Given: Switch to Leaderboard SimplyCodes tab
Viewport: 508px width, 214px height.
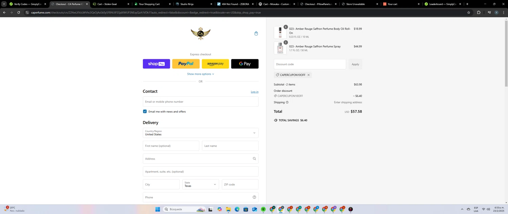Looking at the screenshot, I should pos(442,4).
